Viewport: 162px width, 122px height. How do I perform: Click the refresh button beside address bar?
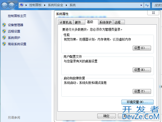tap(147, 5)
